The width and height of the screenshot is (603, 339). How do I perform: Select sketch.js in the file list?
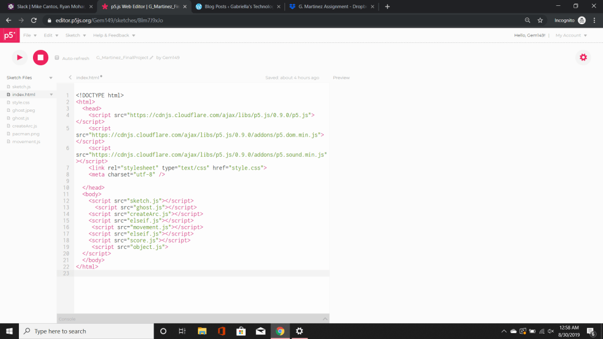[x=21, y=87]
